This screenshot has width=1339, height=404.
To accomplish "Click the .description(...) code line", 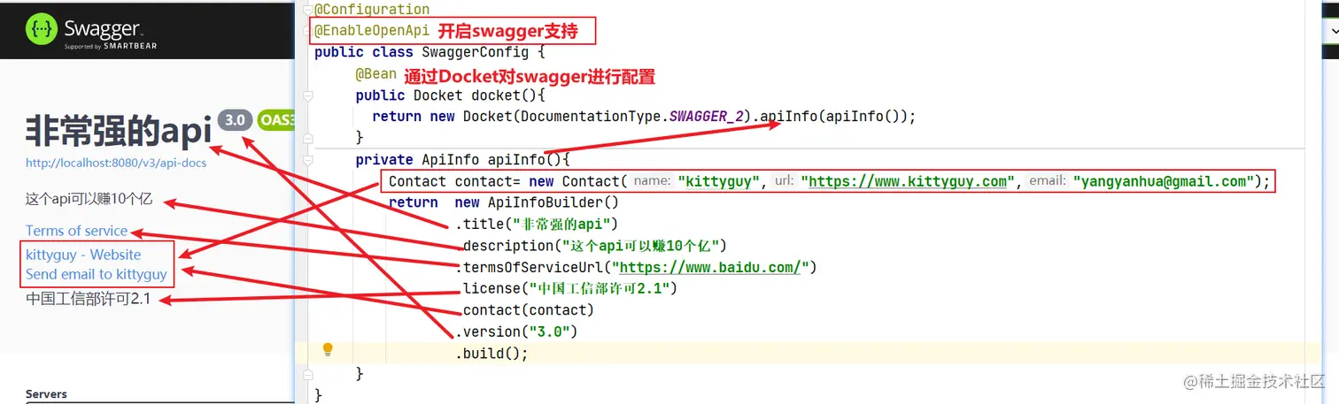I will [x=592, y=246].
